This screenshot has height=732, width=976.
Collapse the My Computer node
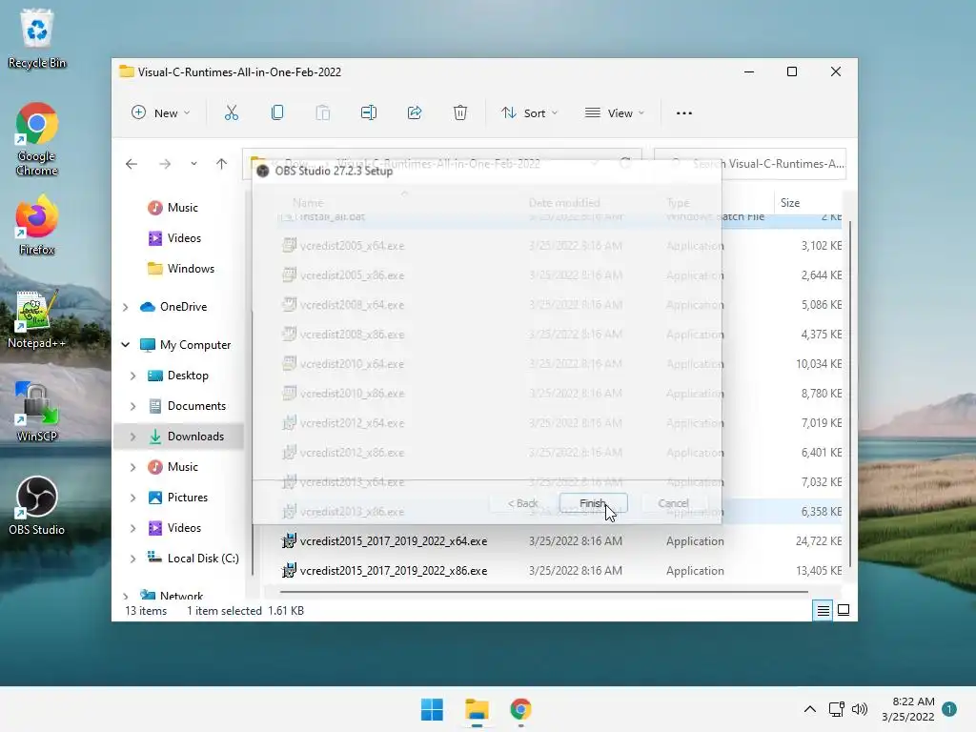point(125,345)
